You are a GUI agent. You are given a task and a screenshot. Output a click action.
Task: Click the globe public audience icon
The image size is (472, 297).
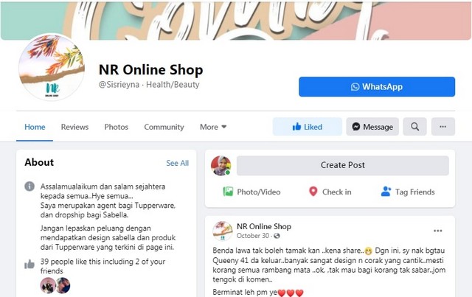point(277,236)
